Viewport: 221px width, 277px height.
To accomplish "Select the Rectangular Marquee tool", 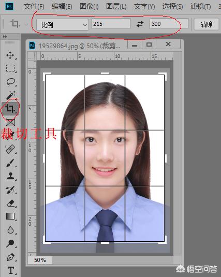I will 10,68.
